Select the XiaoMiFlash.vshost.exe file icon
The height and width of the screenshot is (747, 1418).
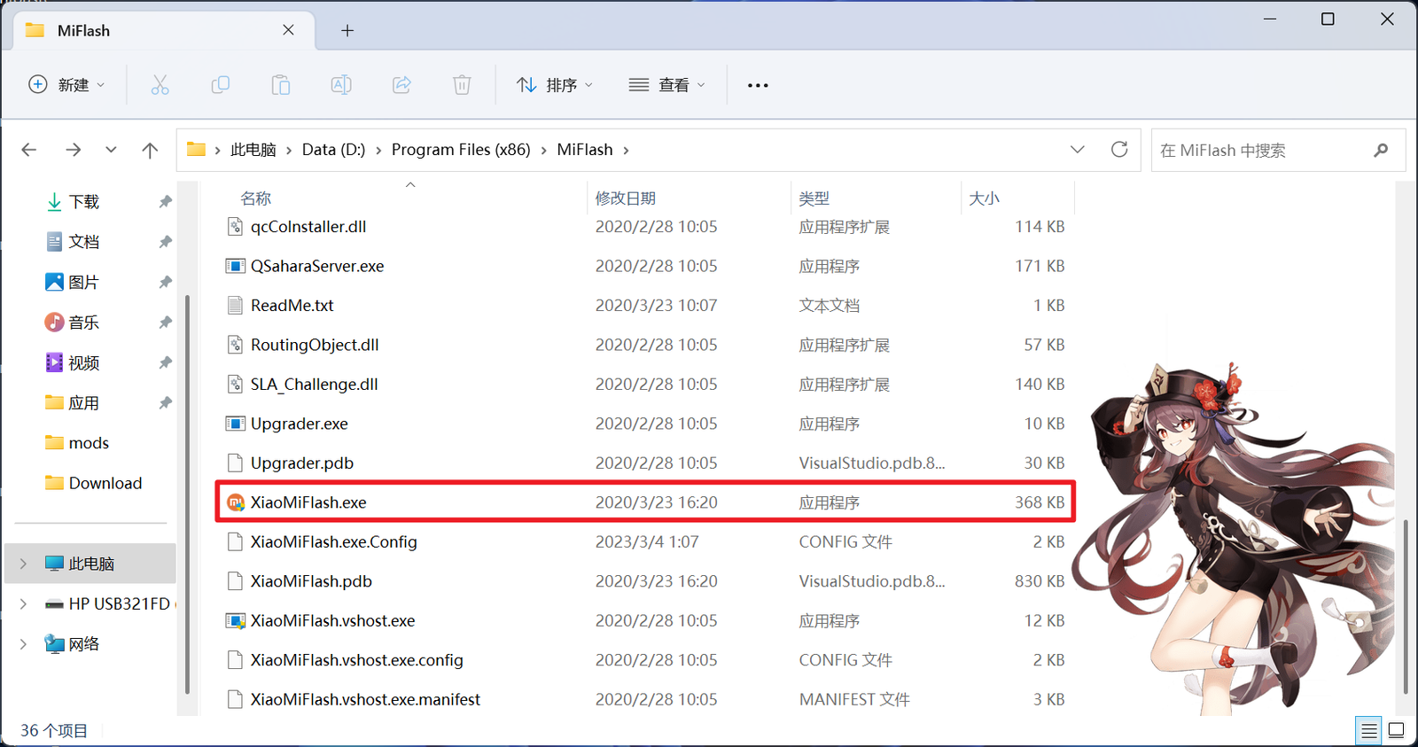tap(235, 620)
